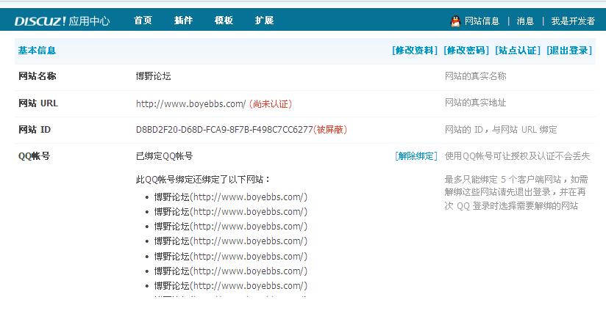Click the red (尚未认证) status text
Image resolution: width=606 pixels, height=330 pixels.
click(271, 104)
